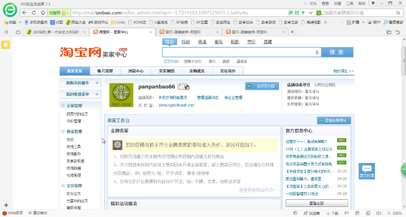The width and height of the screenshot is (406, 217).
Task: Open a new tab with the plus icon
Action: tap(292, 32)
